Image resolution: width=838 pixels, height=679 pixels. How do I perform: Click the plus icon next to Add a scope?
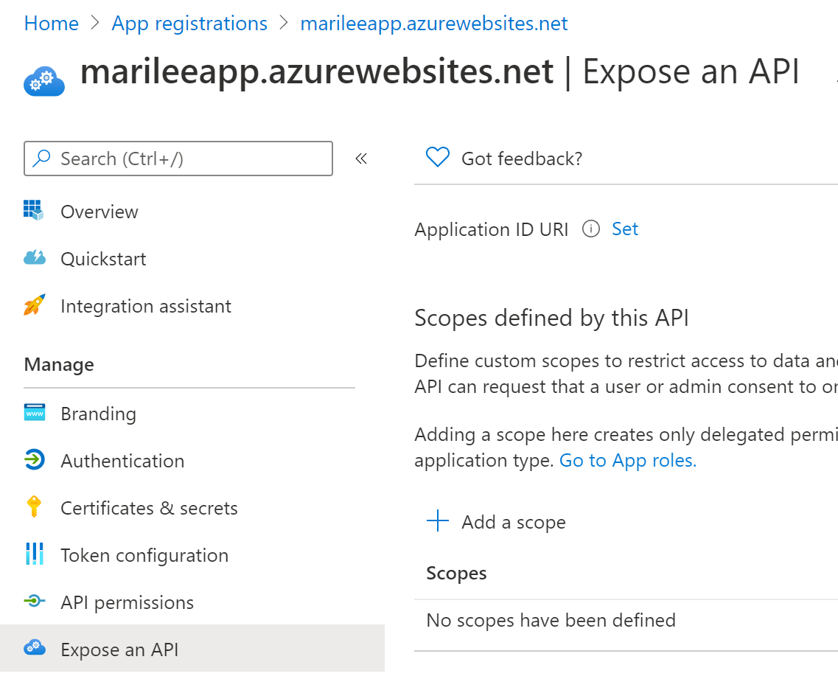coord(438,520)
